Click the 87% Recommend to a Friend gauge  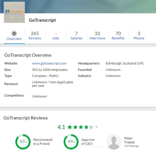pos(23,142)
